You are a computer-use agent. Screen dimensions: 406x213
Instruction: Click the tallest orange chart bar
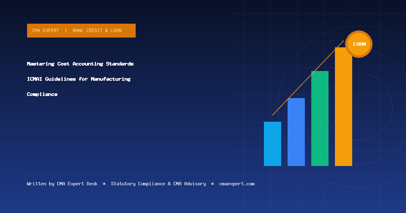(x=343, y=106)
